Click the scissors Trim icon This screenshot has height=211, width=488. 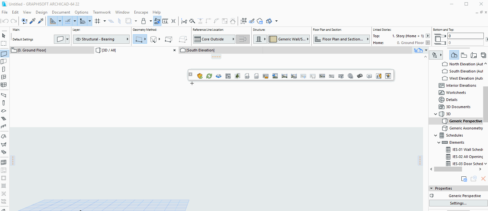tap(184, 21)
